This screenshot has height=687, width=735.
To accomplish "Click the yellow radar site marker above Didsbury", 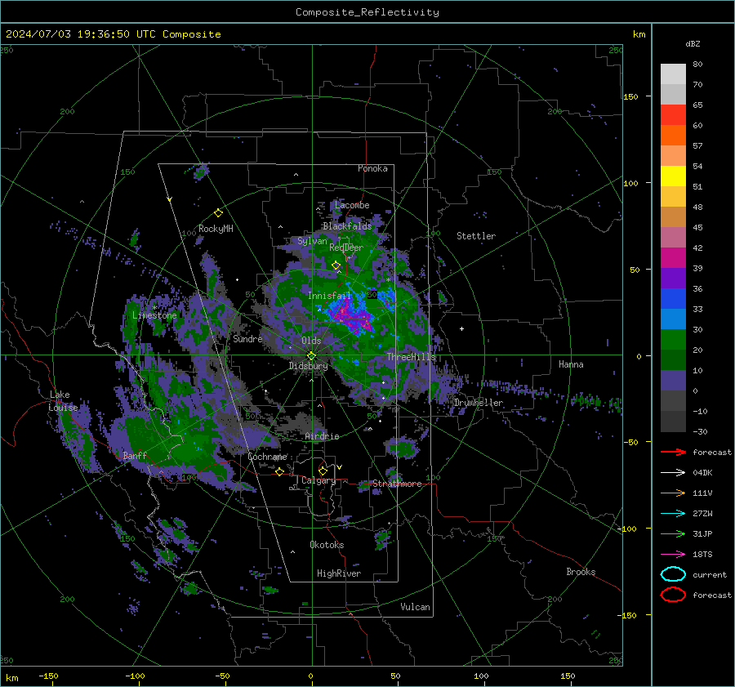I will click(x=311, y=356).
